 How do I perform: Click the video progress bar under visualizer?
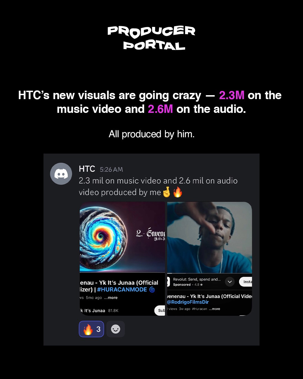pos(122,272)
